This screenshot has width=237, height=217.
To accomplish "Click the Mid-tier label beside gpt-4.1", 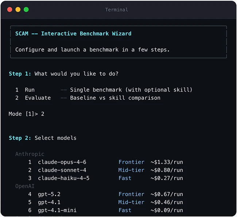I will pyautogui.click(x=131, y=202).
